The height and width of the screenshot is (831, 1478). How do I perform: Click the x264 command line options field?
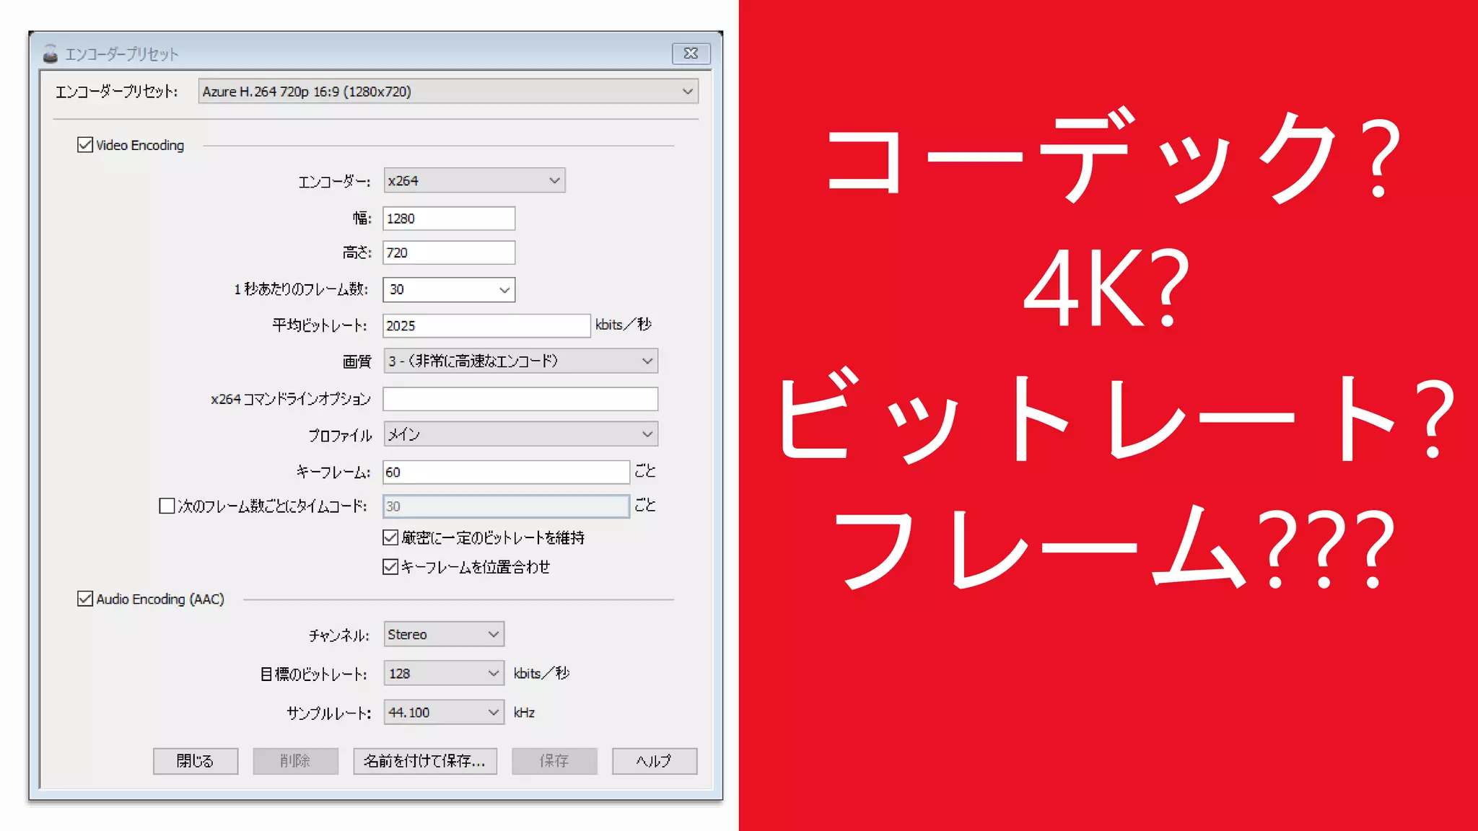coord(520,399)
